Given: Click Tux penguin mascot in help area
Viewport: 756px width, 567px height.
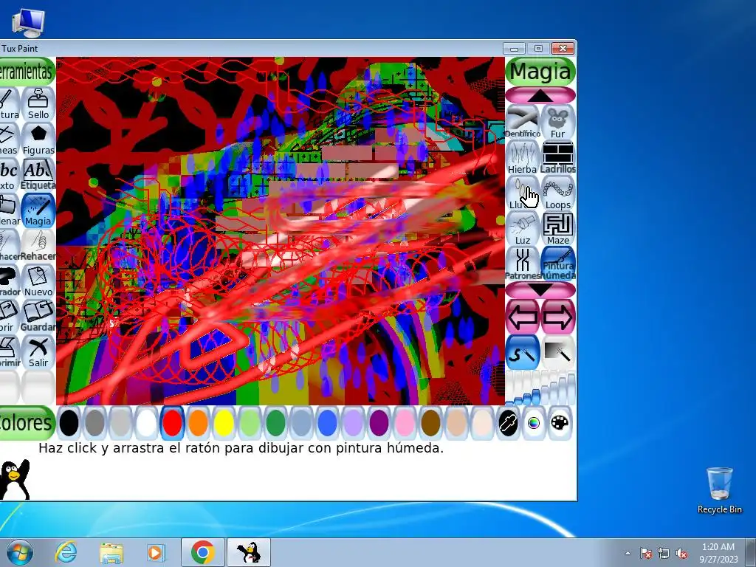Looking at the screenshot, I should (x=15, y=479).
